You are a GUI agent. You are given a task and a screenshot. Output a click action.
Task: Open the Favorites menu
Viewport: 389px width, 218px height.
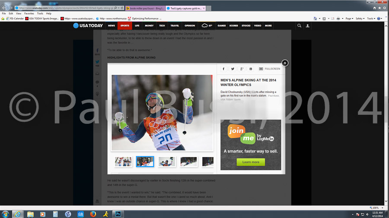[29, 13]
